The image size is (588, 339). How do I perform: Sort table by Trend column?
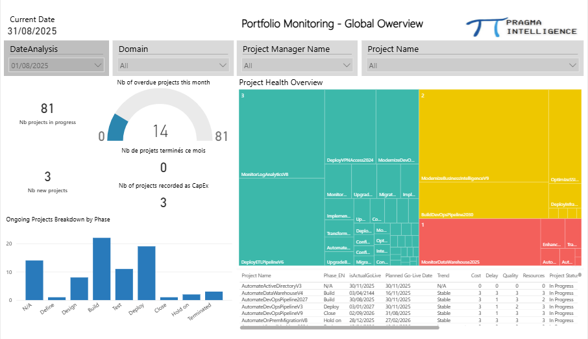pos(443,276)
